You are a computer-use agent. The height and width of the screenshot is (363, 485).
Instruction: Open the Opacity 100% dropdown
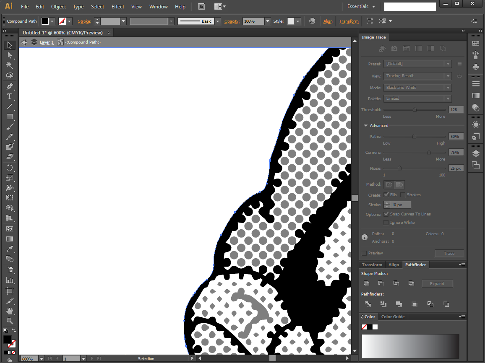point(268,21)
